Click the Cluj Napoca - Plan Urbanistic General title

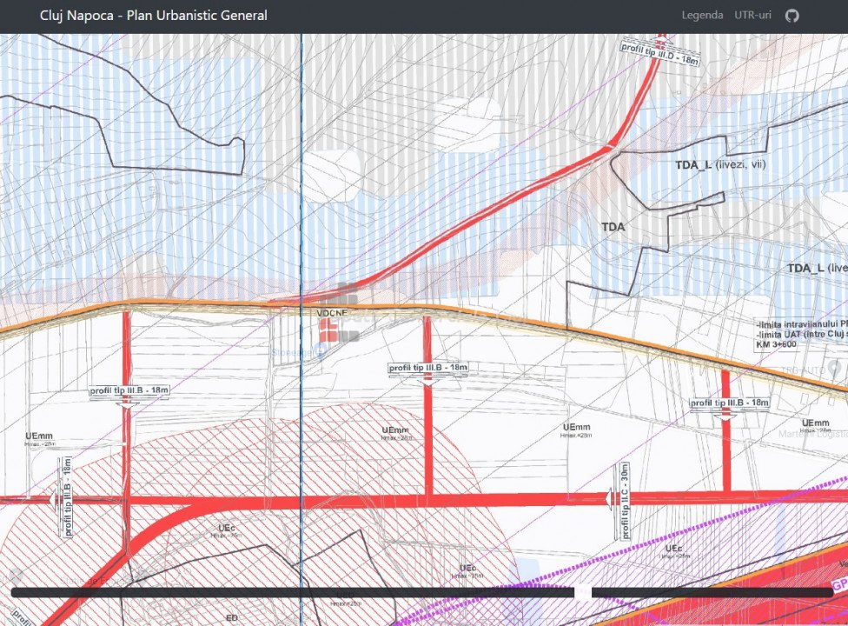pos(154,16)
